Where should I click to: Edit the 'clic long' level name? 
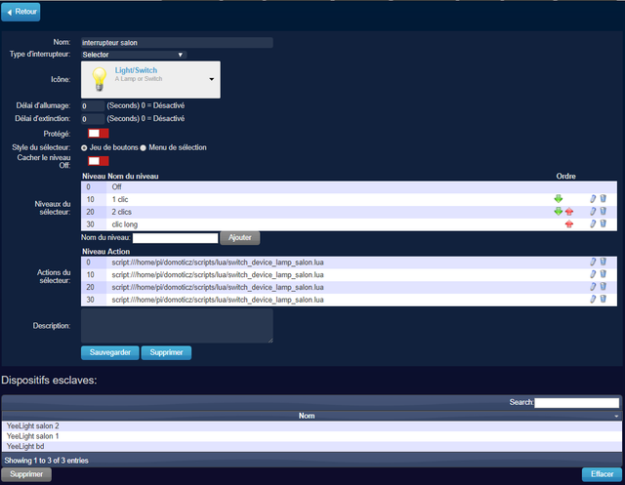pyautogui.click(x=593, y=223)
